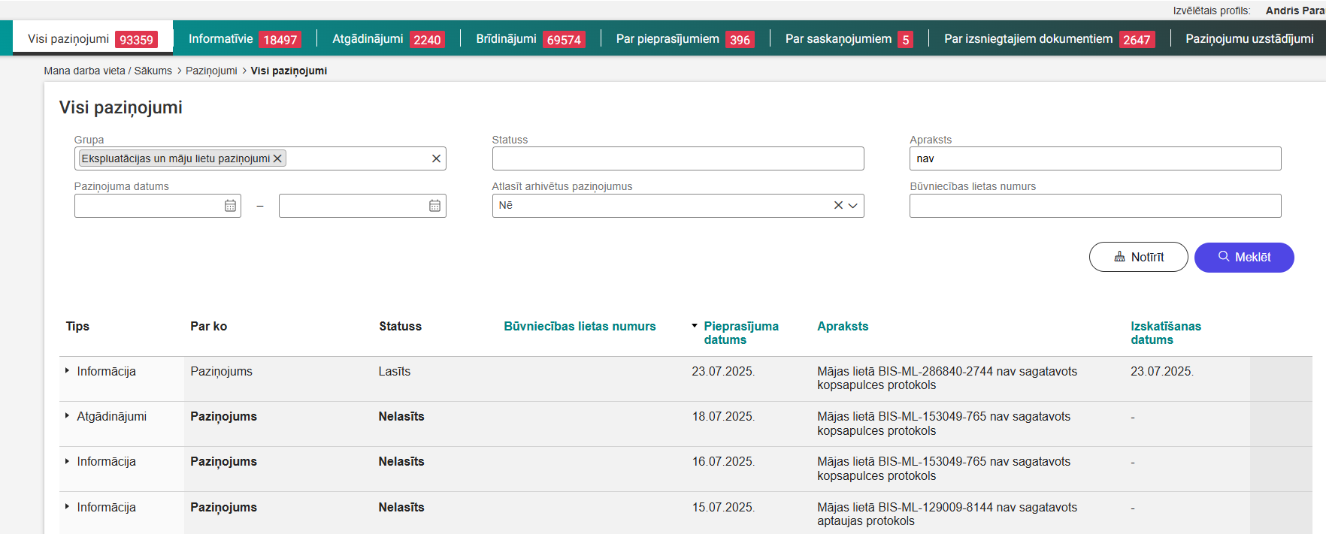
Task: Expand the 16.07.2025 Informācija row
Action: [67, 461]
